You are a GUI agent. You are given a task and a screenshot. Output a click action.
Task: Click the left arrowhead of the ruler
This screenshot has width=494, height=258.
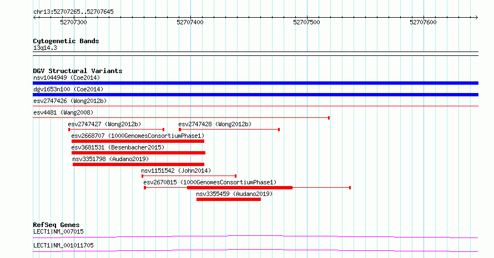pyautogui.click(x=34, y=18)
